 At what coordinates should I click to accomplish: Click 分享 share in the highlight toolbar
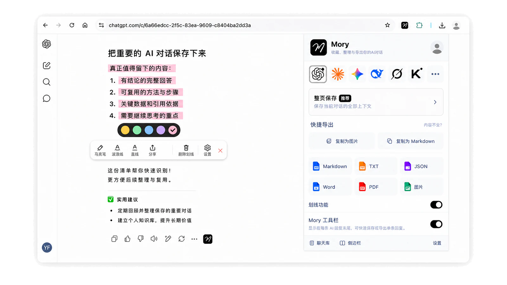pos(152,150)
